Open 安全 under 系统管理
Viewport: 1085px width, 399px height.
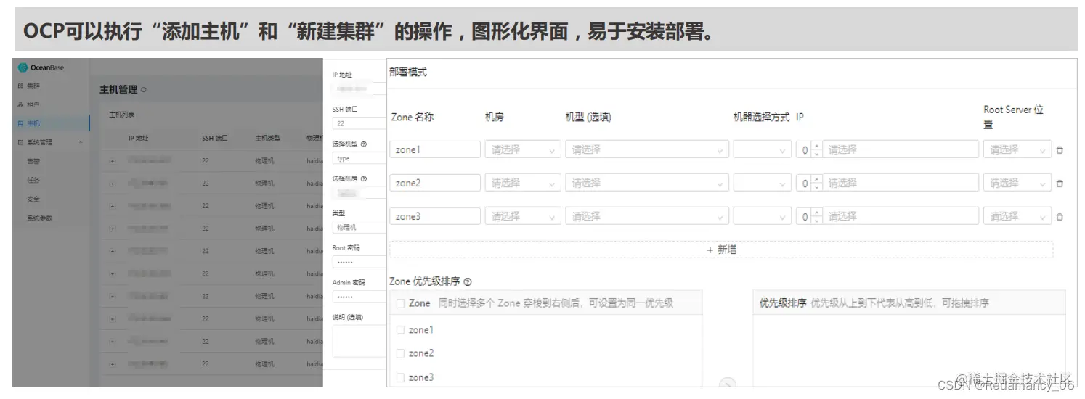(33, 199)
